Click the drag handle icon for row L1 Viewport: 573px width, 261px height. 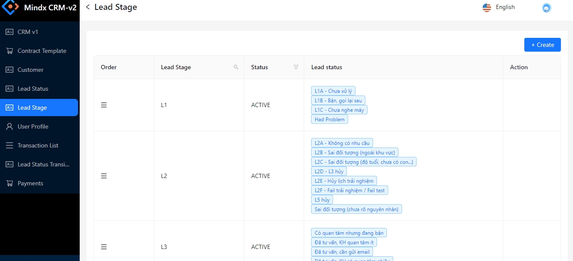tap(104, 105)
